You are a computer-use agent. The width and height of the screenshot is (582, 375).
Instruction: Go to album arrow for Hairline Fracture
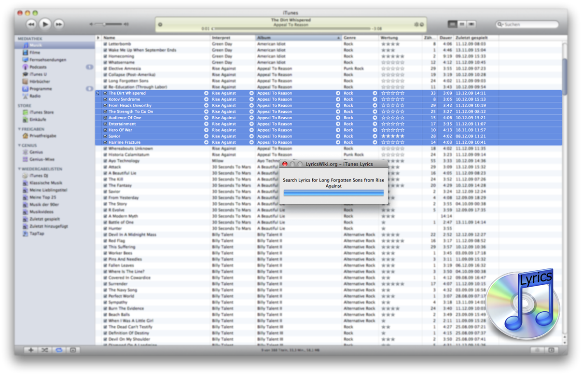tap(338, 142)
